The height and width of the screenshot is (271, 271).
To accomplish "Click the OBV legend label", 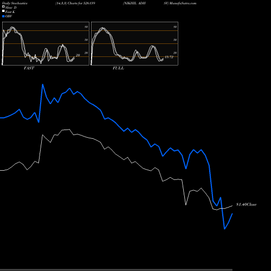I will pos(9,16).
